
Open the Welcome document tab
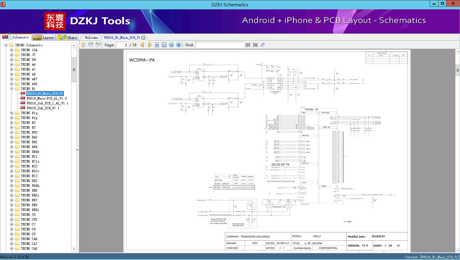(91, 38)
